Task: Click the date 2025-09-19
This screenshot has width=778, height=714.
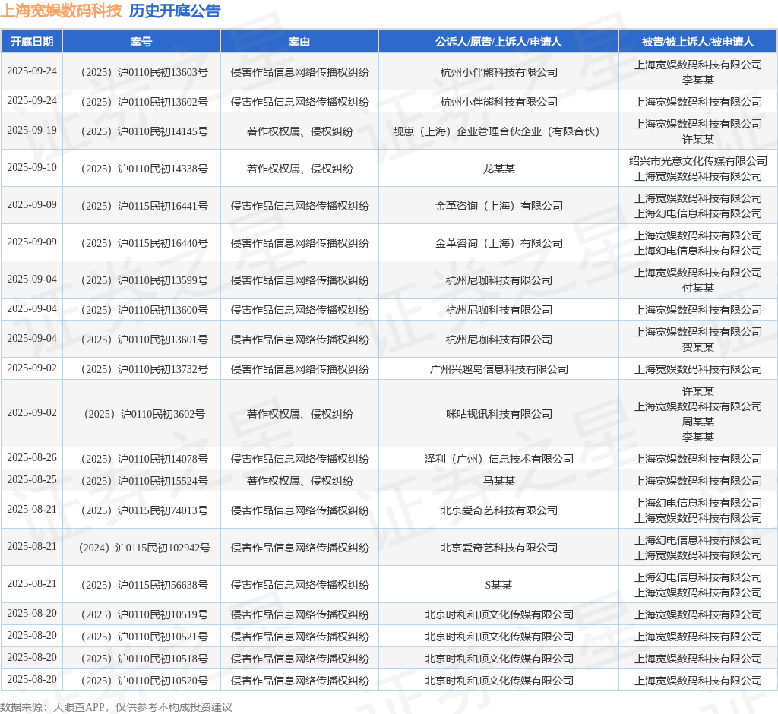Action: pos(32,130)
